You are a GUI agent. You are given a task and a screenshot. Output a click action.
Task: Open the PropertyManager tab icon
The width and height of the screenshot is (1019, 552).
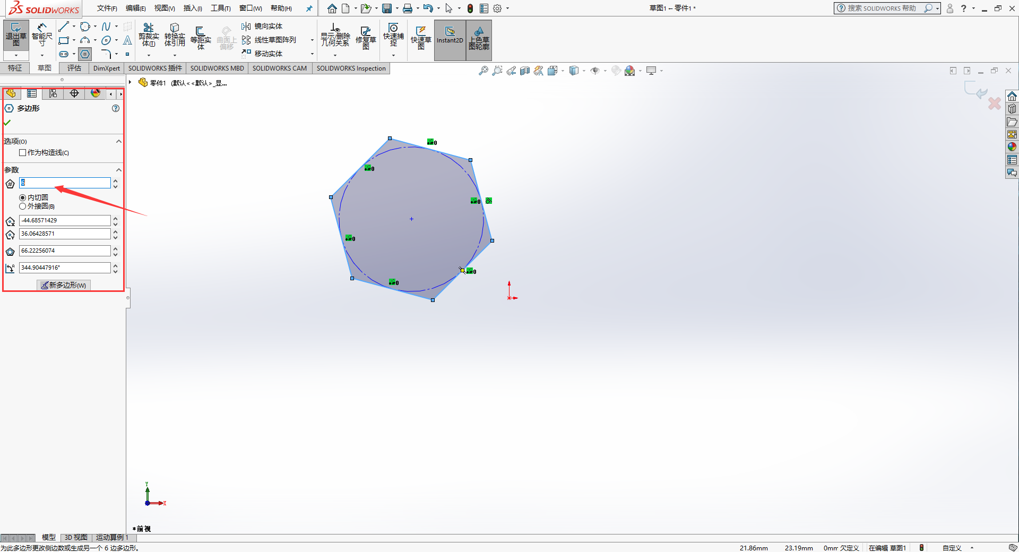tap(32, 93)
